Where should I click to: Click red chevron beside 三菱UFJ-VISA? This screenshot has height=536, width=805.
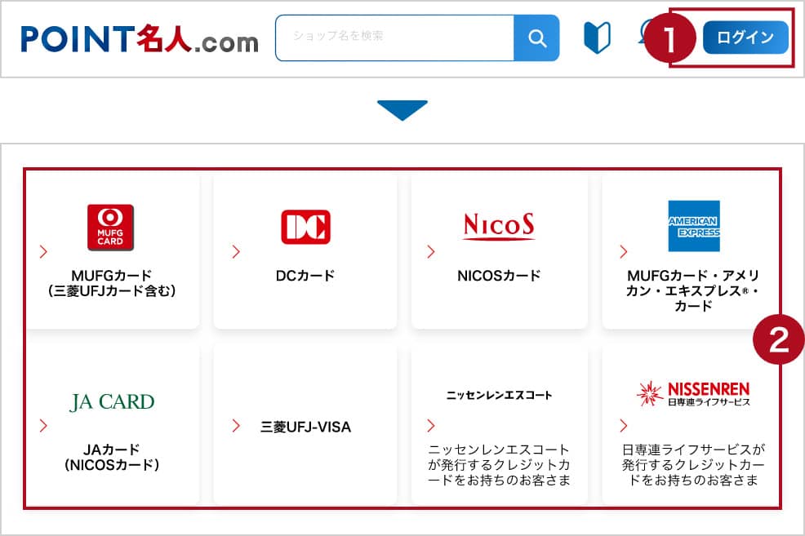236,426
